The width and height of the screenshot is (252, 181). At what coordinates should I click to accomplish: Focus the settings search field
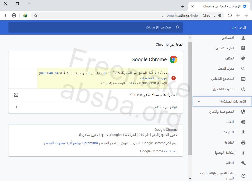click(96, 27)
